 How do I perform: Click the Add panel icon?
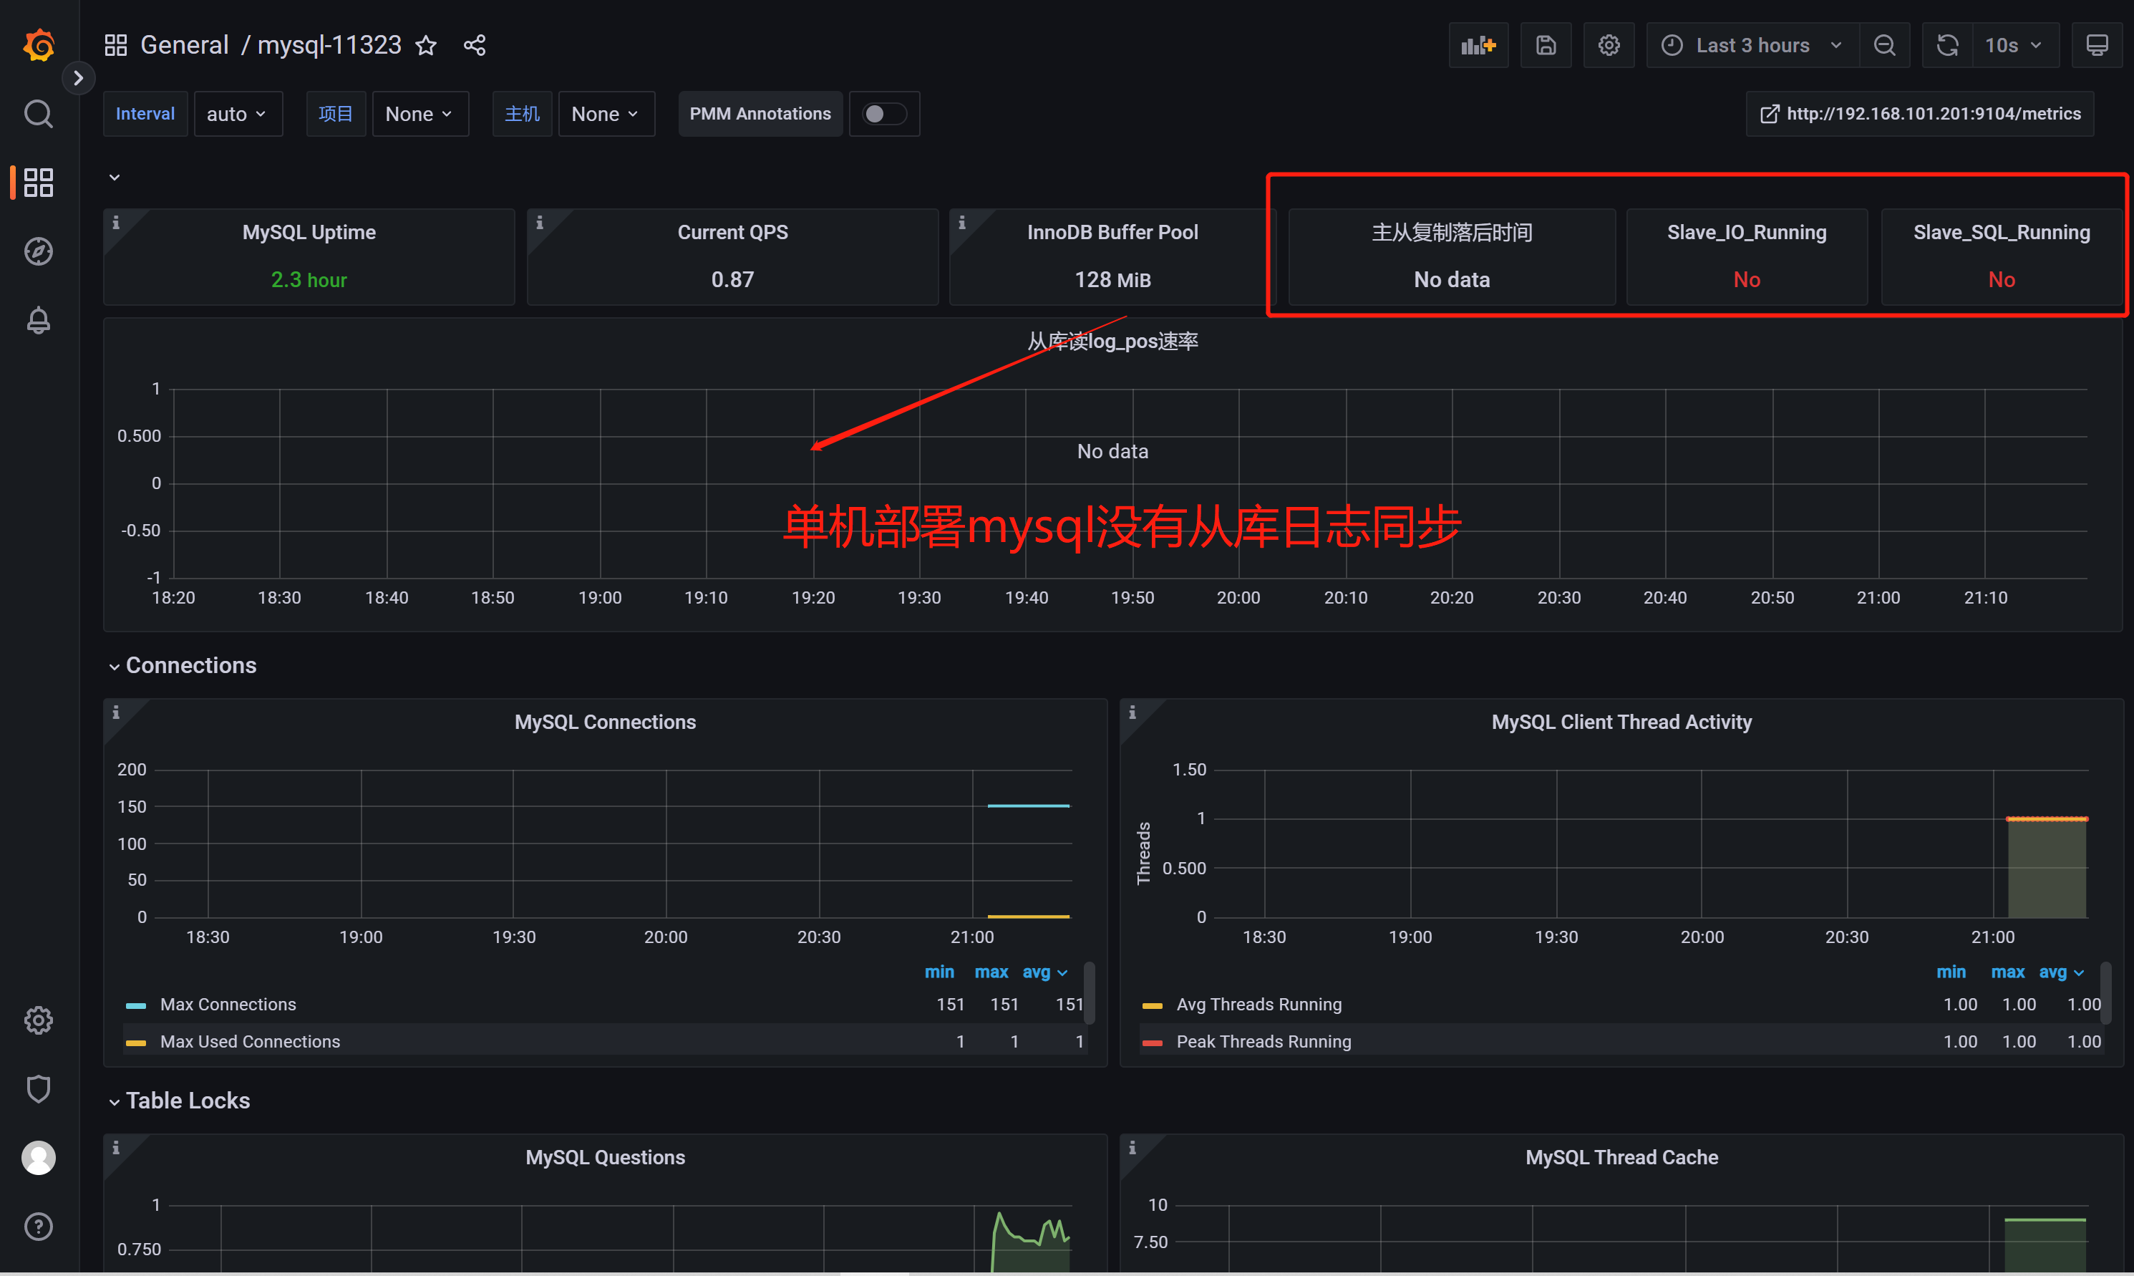1478,44
